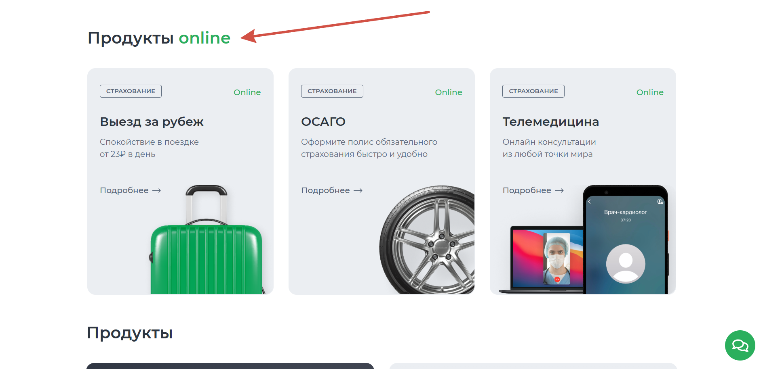763x369 pixels.
Task: Click the lower Продукты section heading
Action: click(130, 333)
